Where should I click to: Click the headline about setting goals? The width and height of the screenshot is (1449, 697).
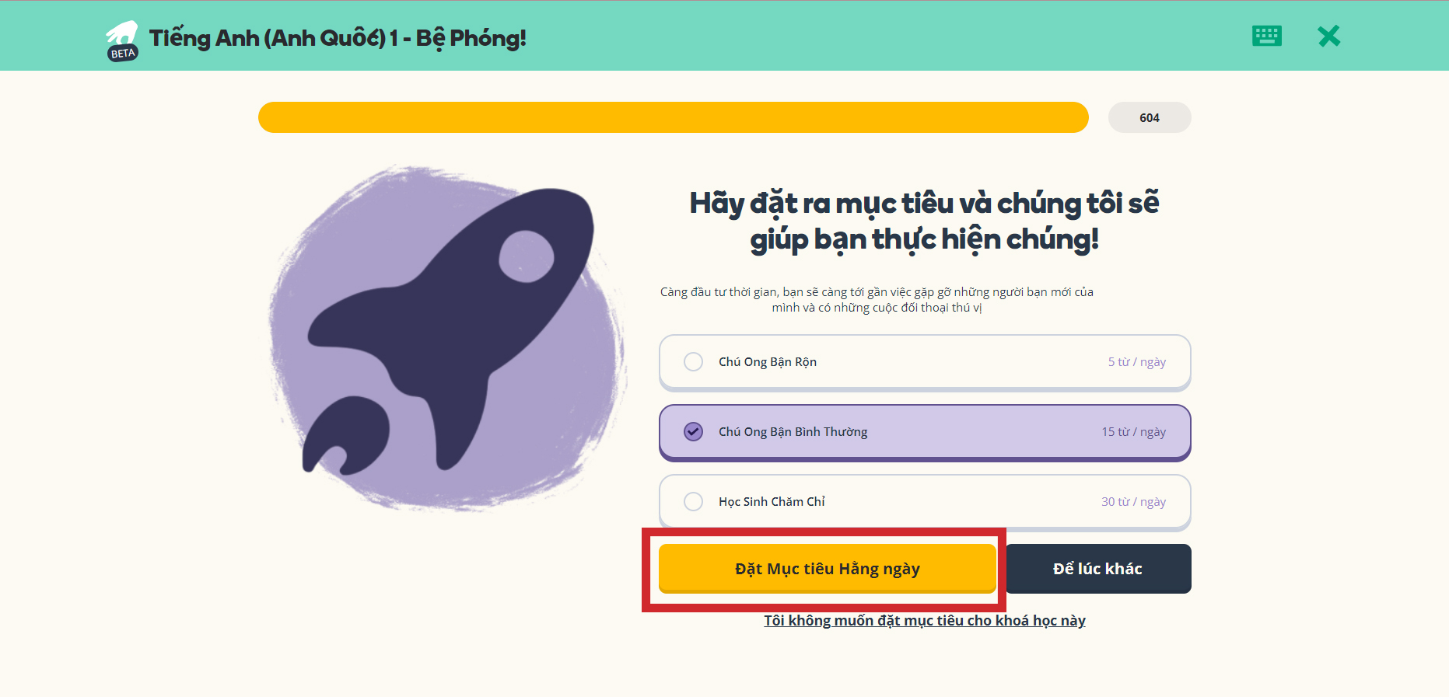924,221
